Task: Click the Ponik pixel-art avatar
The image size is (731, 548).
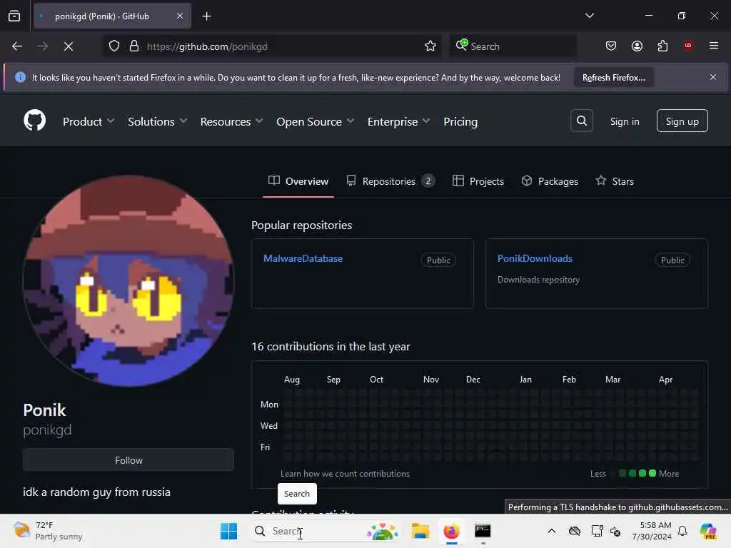Action: (128, 281)
